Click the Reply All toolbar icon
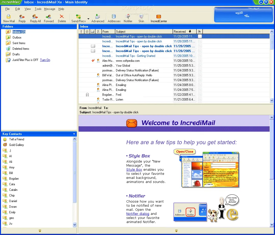The image size is (275, 235). coord(35,18)
